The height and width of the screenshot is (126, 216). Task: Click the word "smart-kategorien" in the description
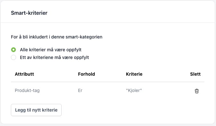point(84,37)
